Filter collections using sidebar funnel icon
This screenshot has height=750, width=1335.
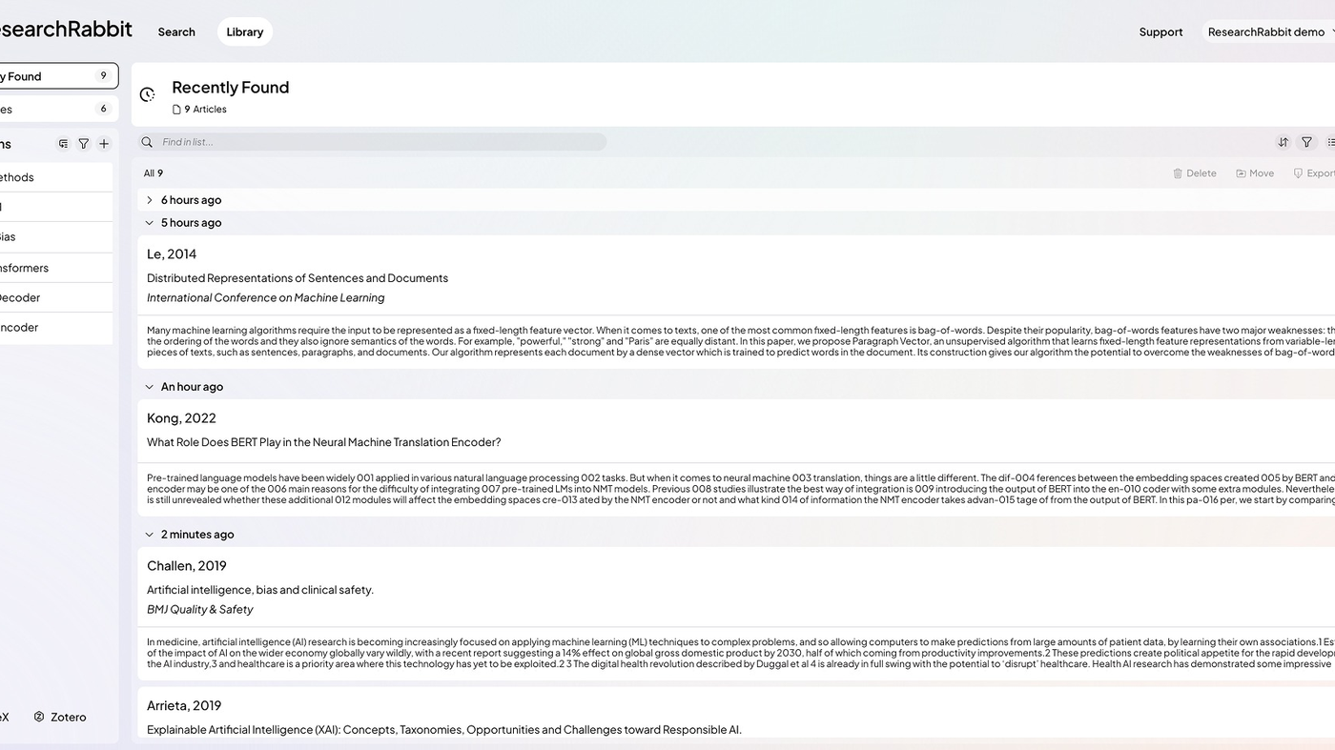[84, 144]
